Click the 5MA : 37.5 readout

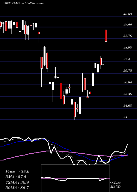(x=16, y=177)
